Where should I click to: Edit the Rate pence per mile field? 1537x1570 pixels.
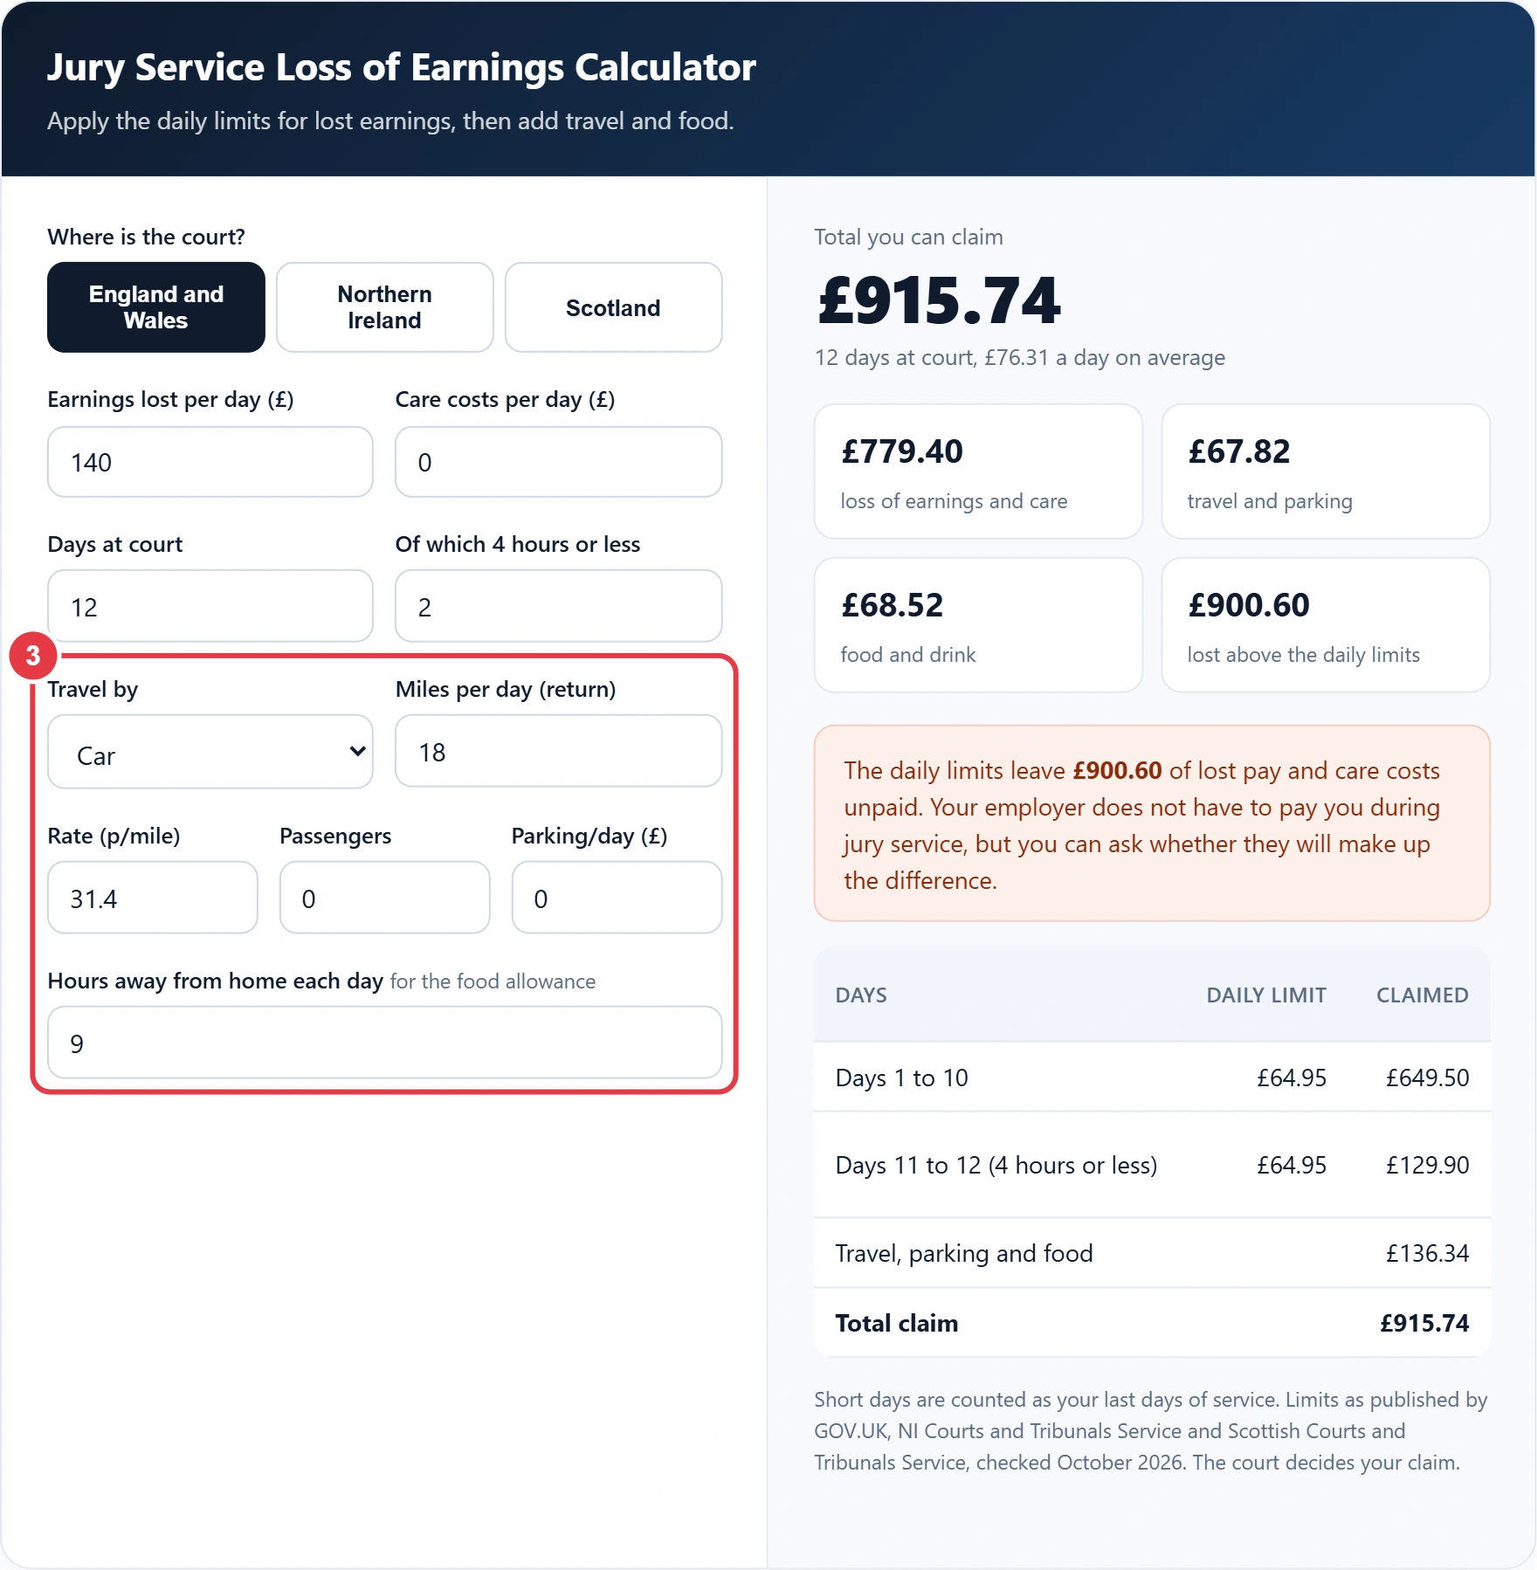[x=153, y=899]
